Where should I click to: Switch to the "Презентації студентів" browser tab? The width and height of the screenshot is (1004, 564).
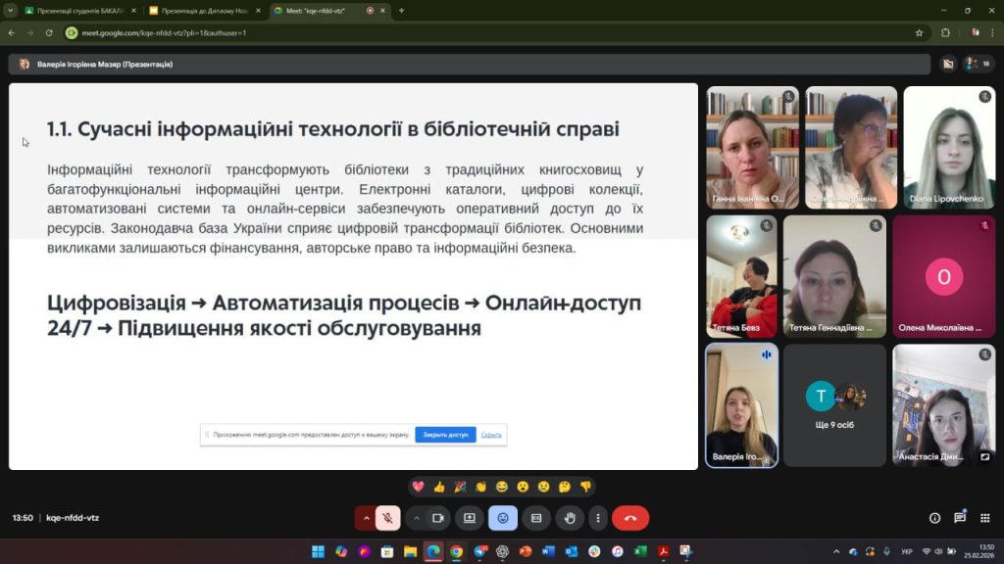[79, 10]
